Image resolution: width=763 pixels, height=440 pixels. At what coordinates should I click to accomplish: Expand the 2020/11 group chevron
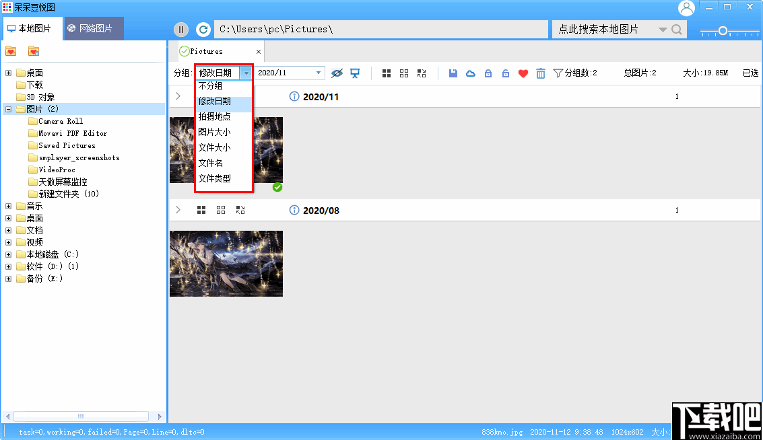[178, 96]
